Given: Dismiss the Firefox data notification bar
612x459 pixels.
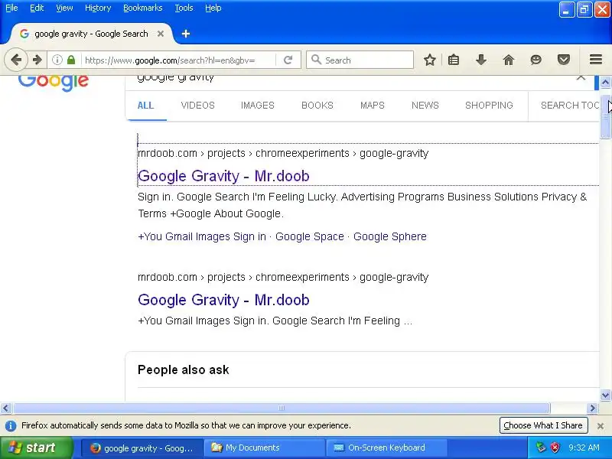Looking at the screenshot, I should pos(601,426).
